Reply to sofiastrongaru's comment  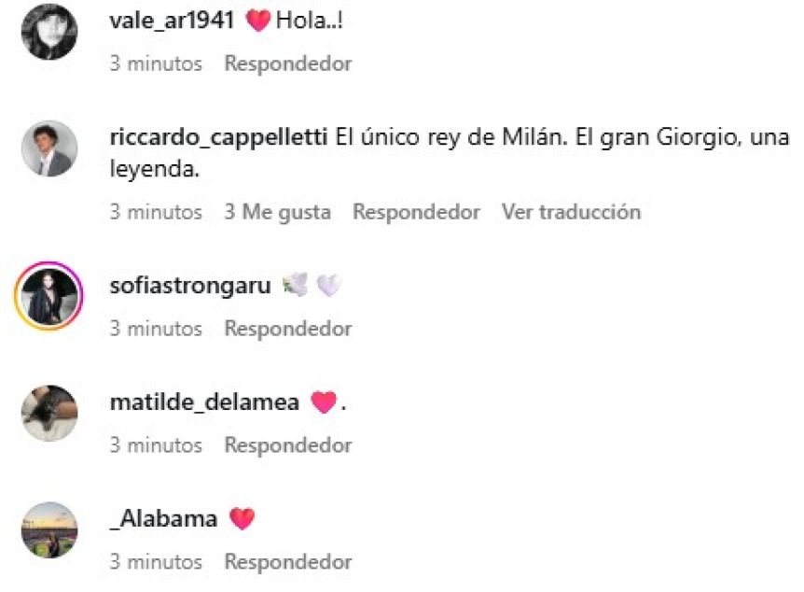[288, 329]
